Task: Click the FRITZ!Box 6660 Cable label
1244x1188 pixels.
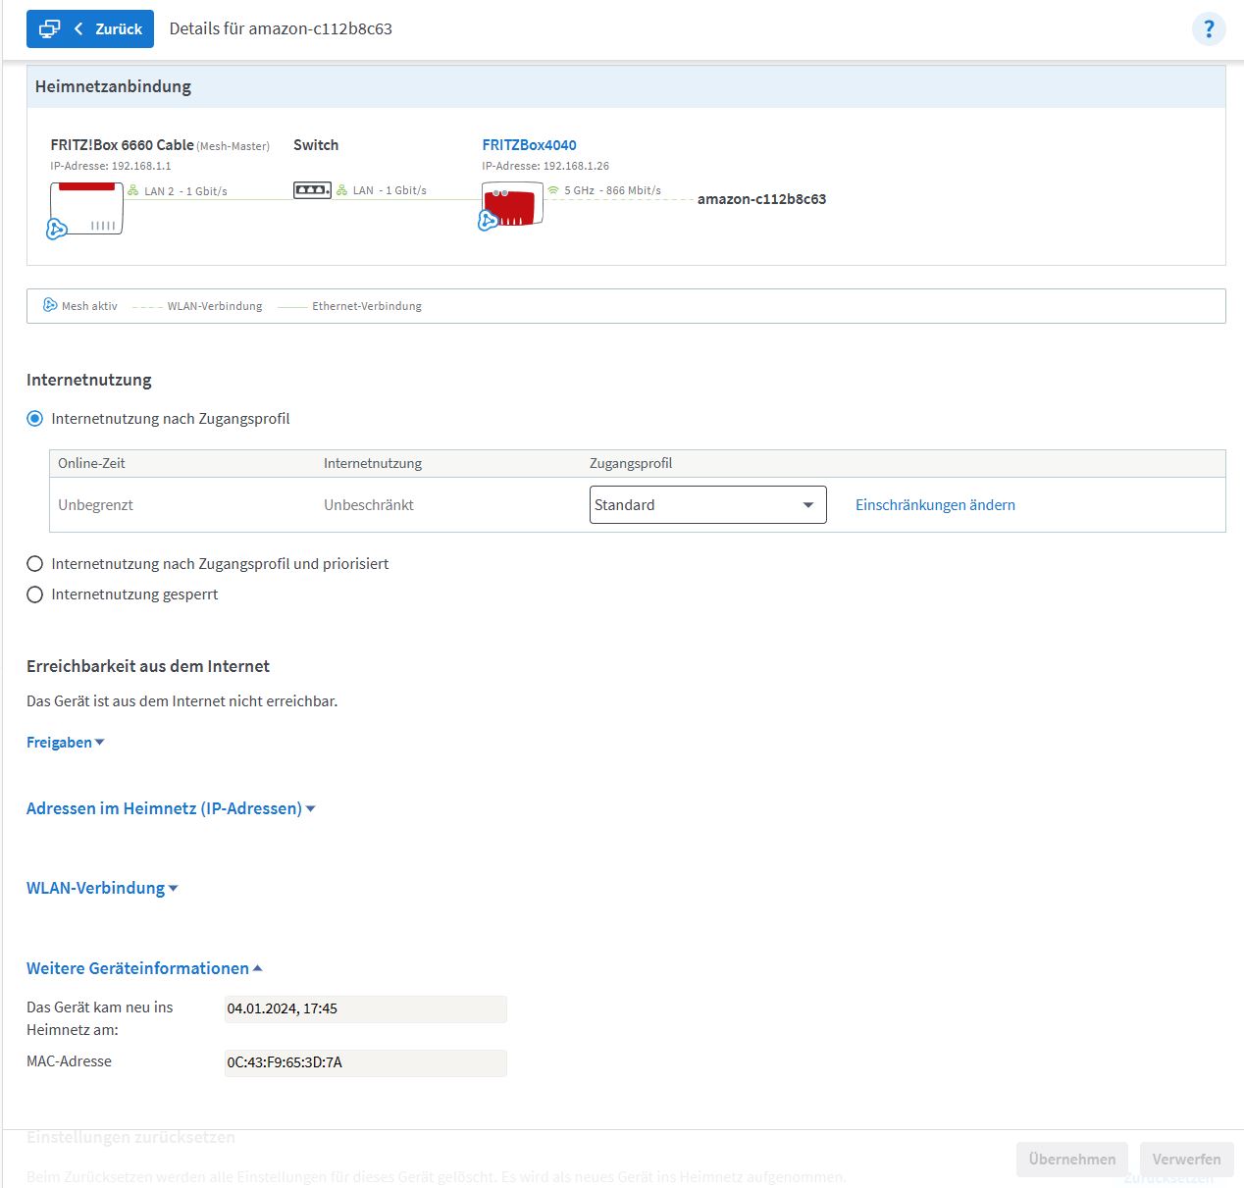Action: coord(122,145)
